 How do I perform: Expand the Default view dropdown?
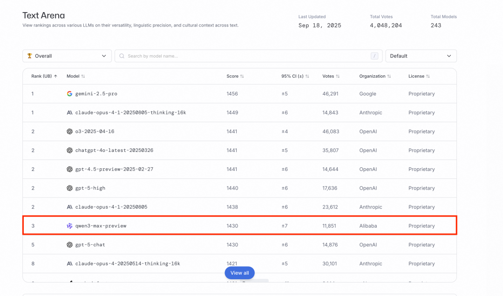421,56
